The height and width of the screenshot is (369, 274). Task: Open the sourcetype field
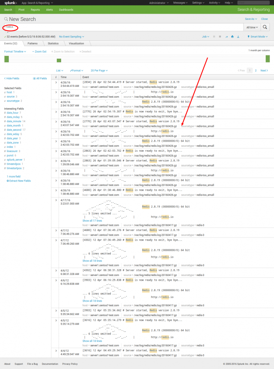(x=13, y=101)
